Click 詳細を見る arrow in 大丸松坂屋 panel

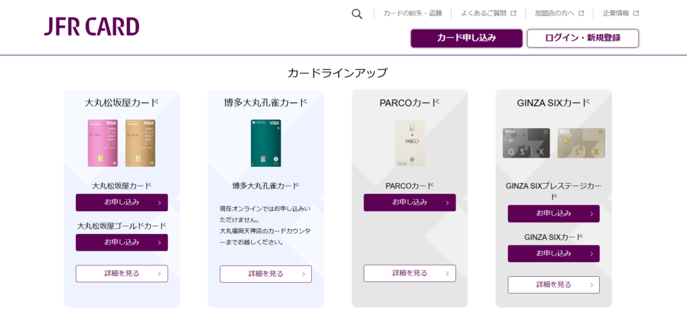(x=160, y=274)
